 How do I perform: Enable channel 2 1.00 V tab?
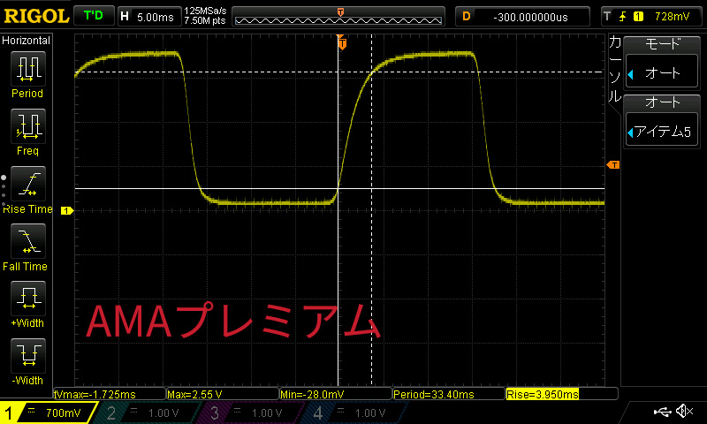tap(148, 413)
